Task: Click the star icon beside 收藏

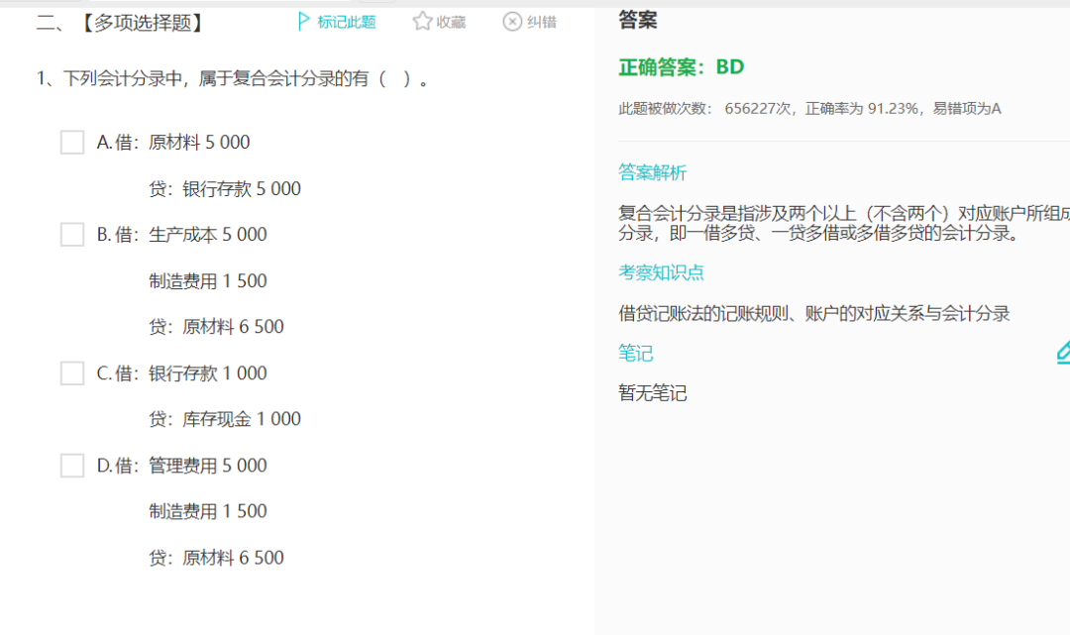Action: click(x=422, y=22)
